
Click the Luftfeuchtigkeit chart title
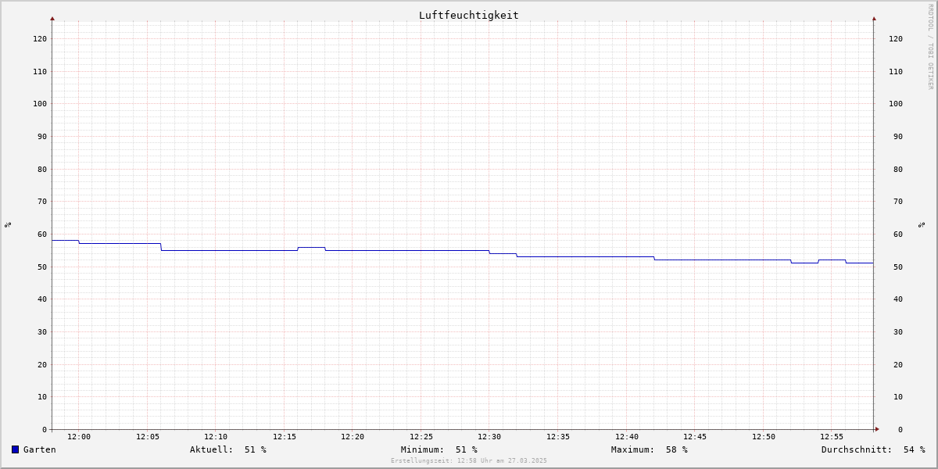click(469, 15)
